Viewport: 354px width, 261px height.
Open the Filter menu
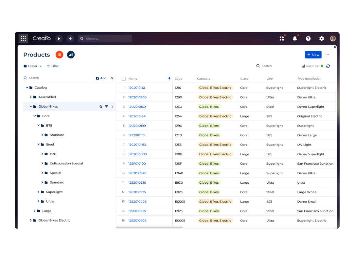pyautogui.click(x=53, y=66)
